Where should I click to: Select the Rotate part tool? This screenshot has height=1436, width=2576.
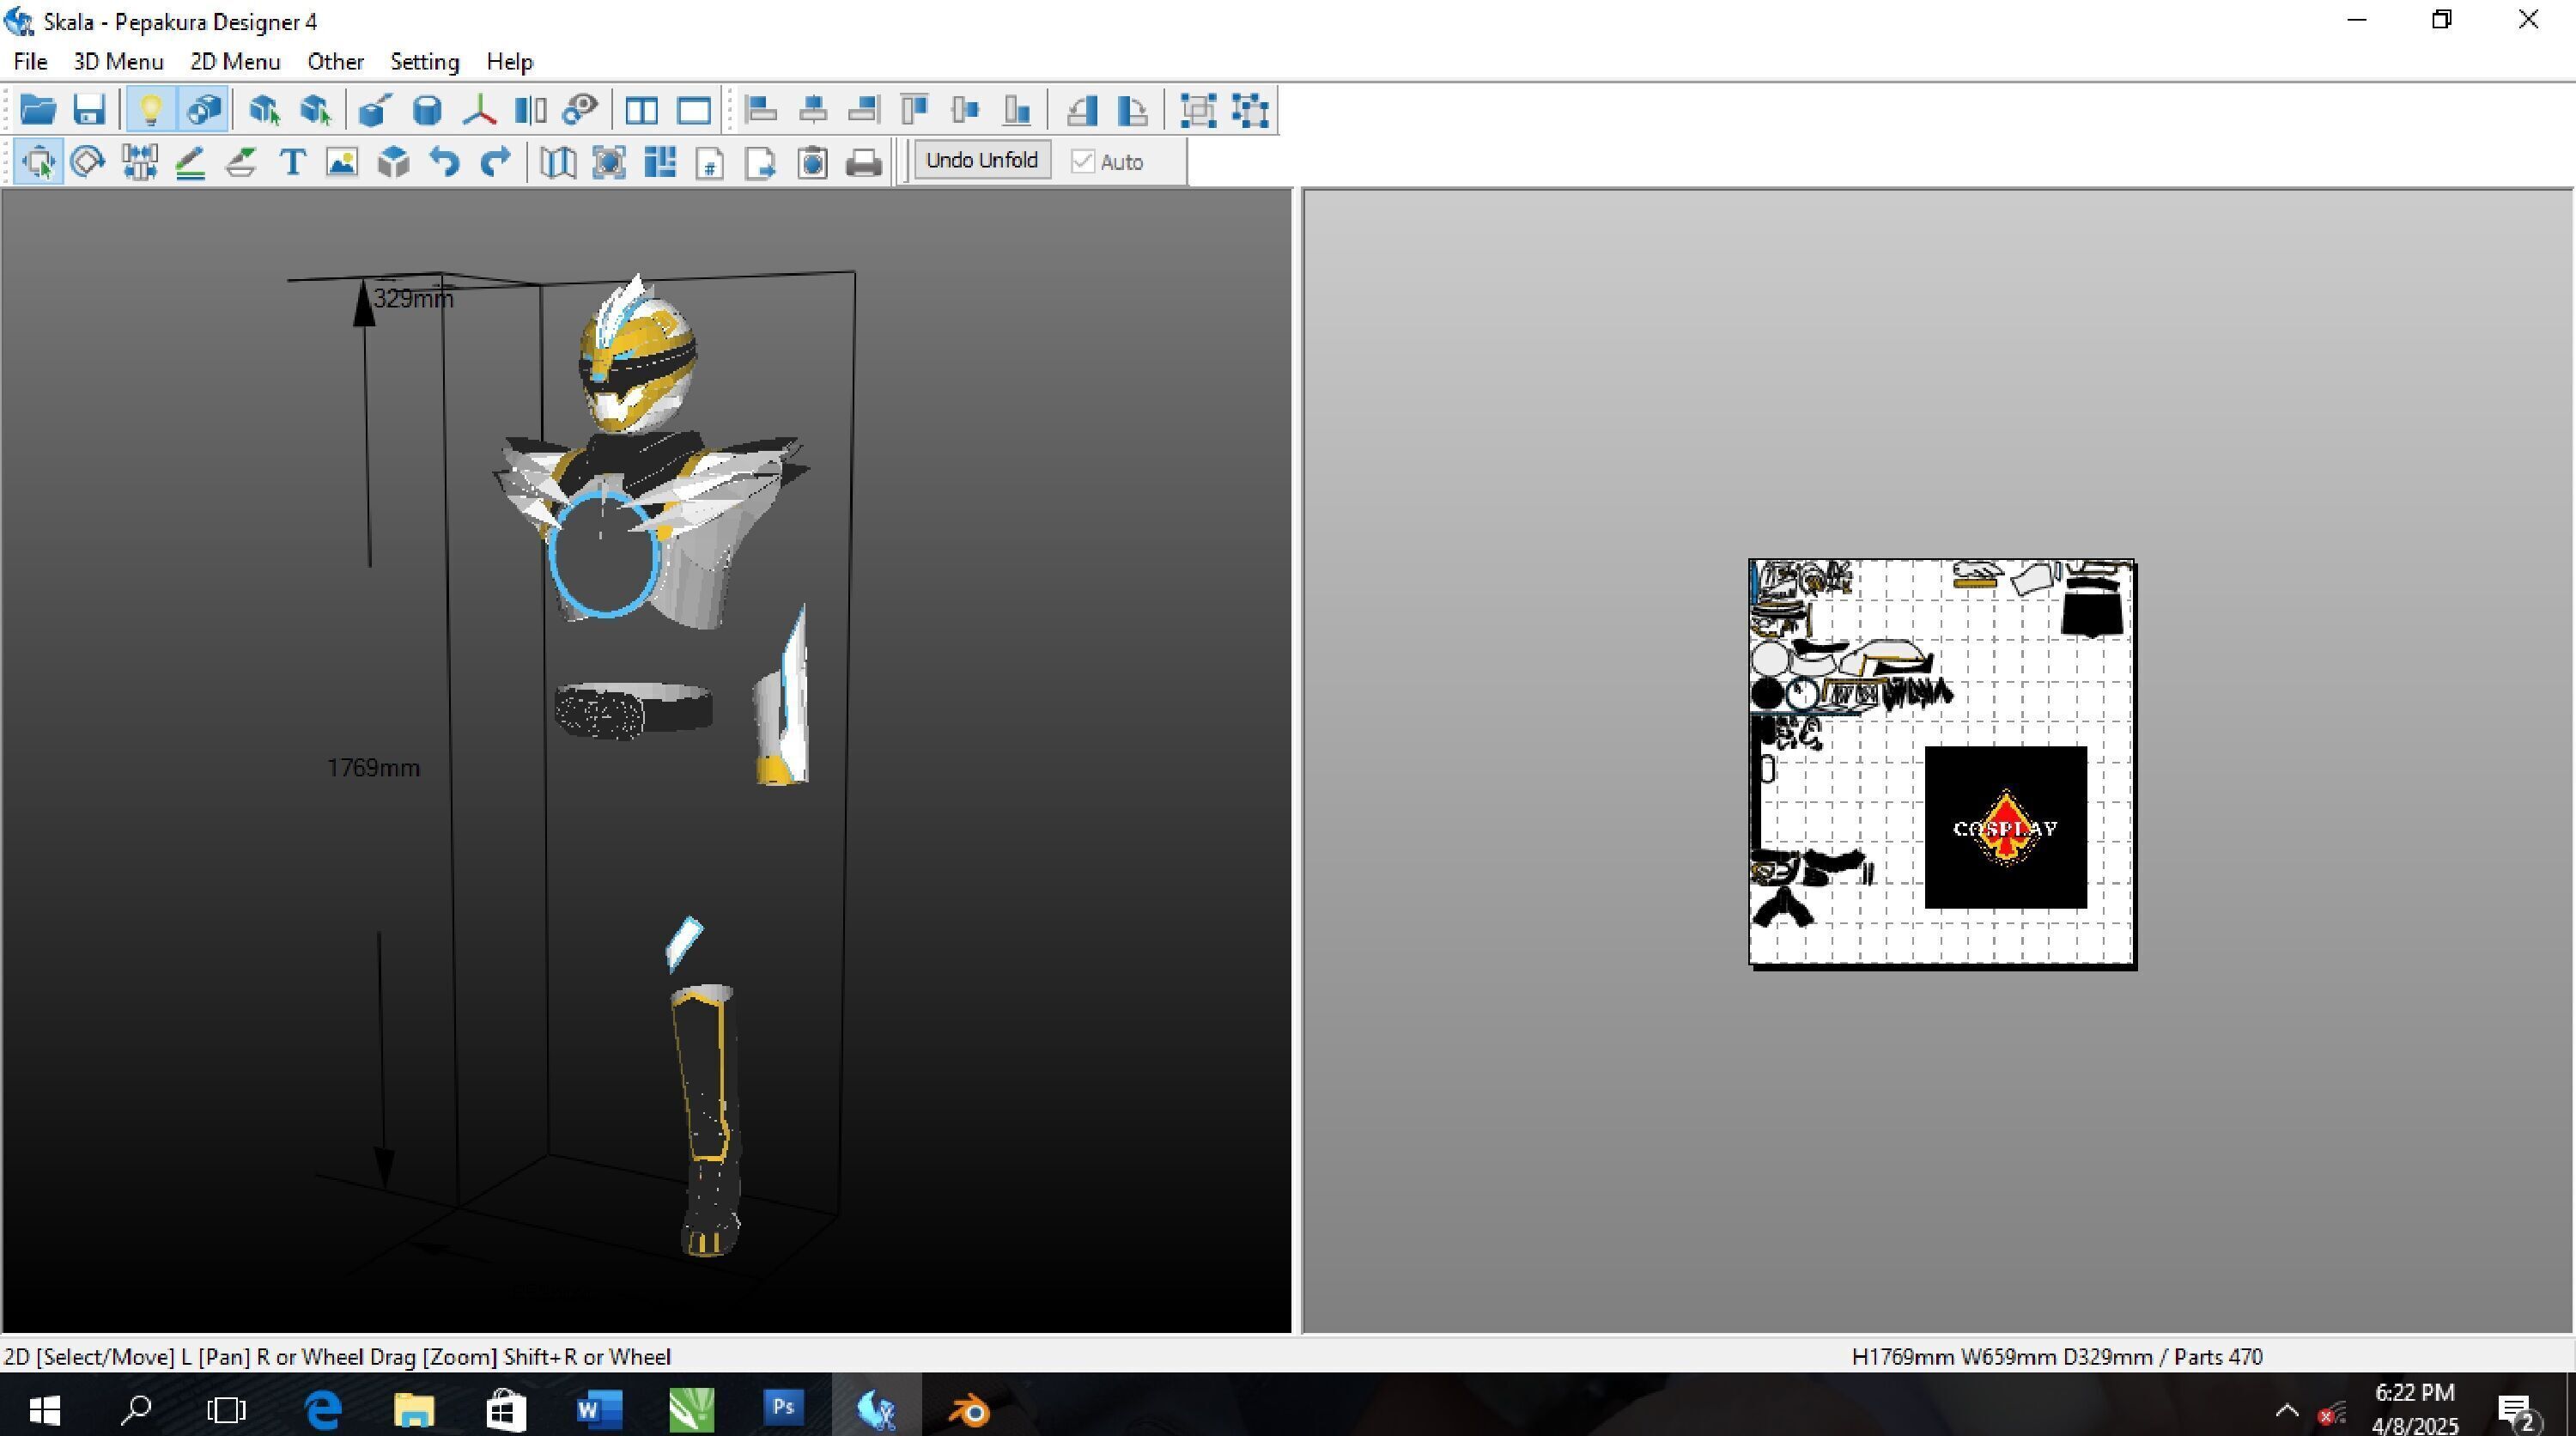[x=88, y=162]
